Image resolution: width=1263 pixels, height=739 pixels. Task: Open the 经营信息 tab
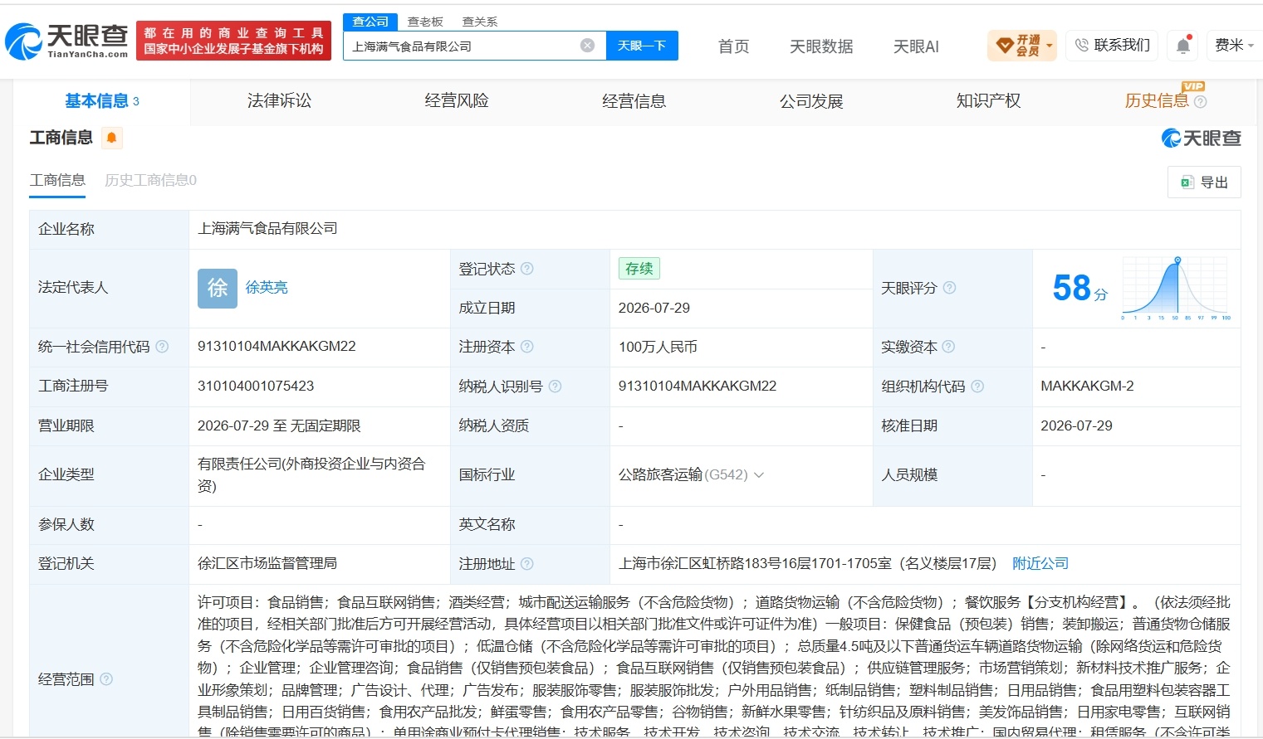[634, 101]
